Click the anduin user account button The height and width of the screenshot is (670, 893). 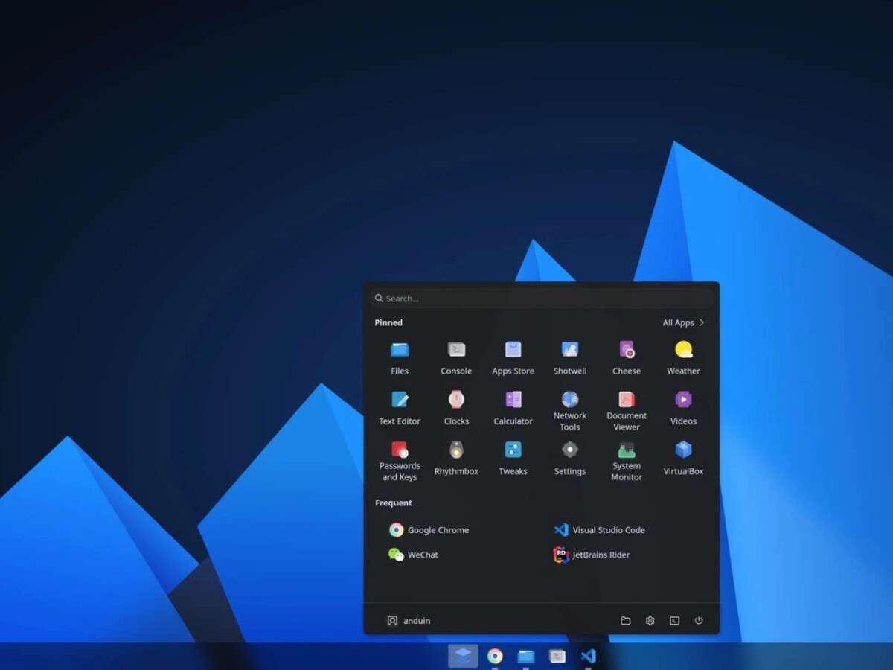(409, 621)
